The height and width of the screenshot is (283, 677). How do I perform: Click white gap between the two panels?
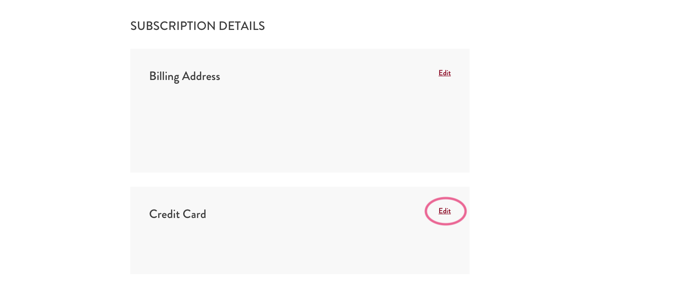pos(299,180)
